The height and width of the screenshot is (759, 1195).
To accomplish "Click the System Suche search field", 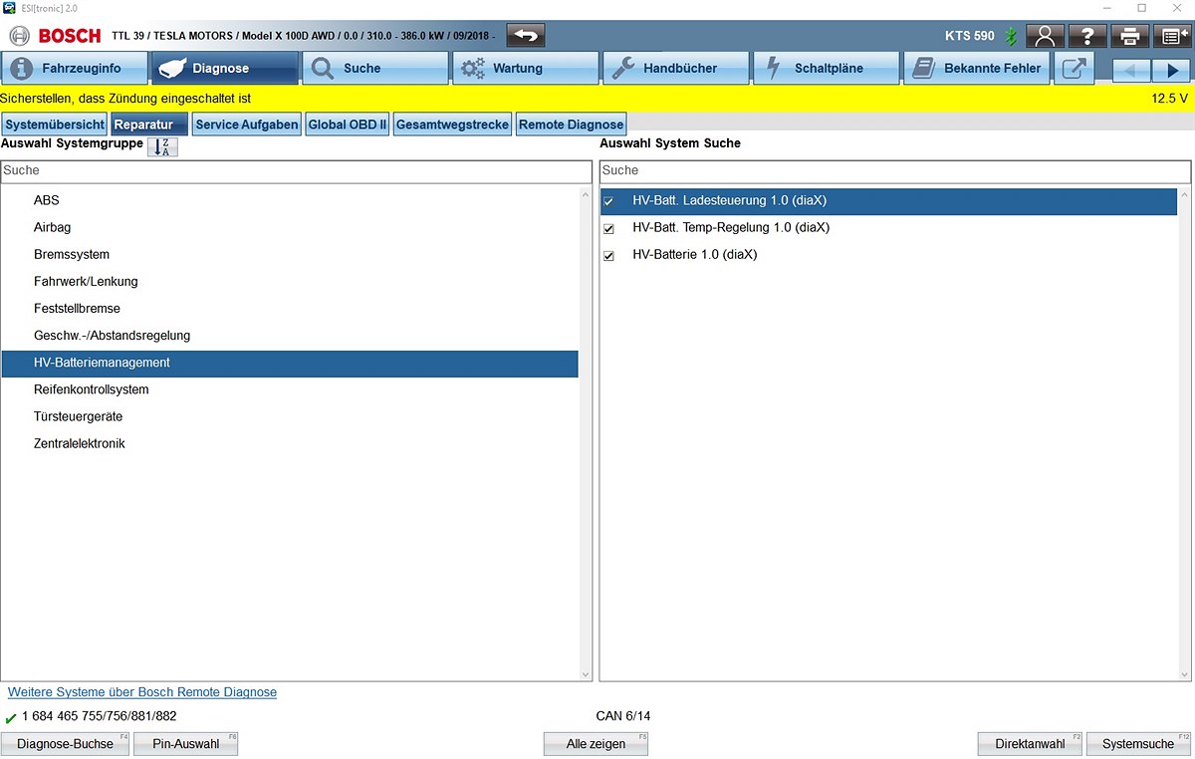I will (895, 171).
